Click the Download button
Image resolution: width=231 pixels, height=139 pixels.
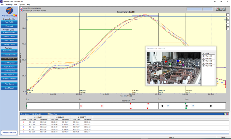pos(9,26)
